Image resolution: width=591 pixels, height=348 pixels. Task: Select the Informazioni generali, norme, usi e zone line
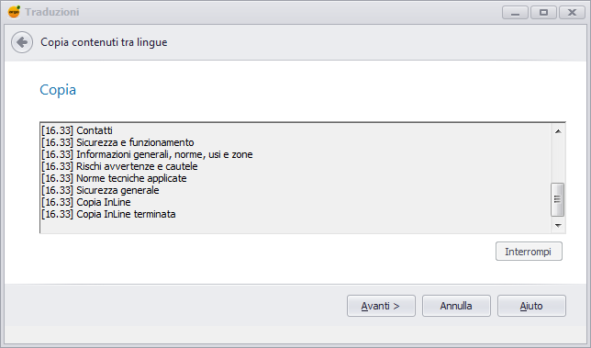[x=147, y=154]
